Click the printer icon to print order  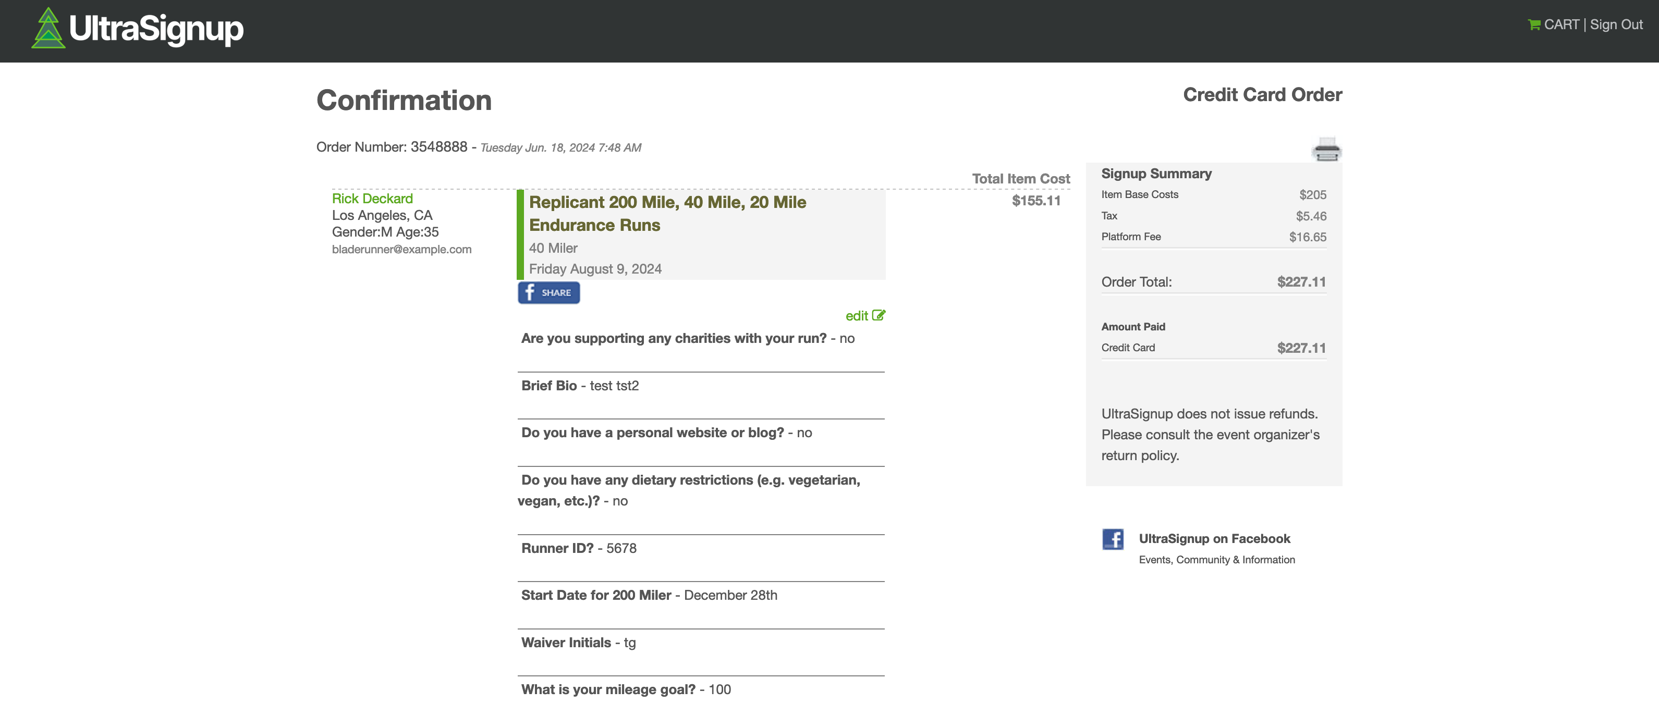click(x=1326, y=150)
